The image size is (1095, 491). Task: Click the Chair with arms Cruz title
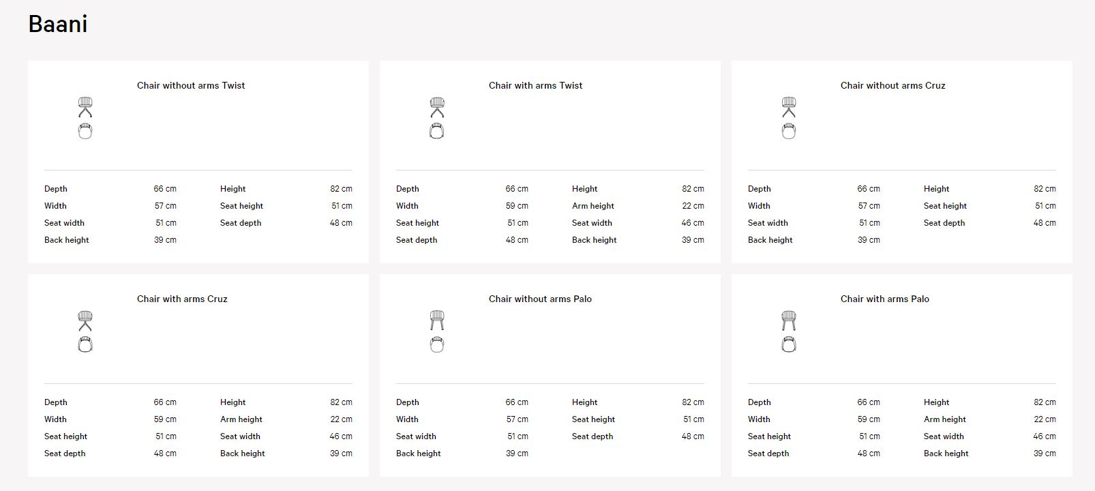coord(182,299)
